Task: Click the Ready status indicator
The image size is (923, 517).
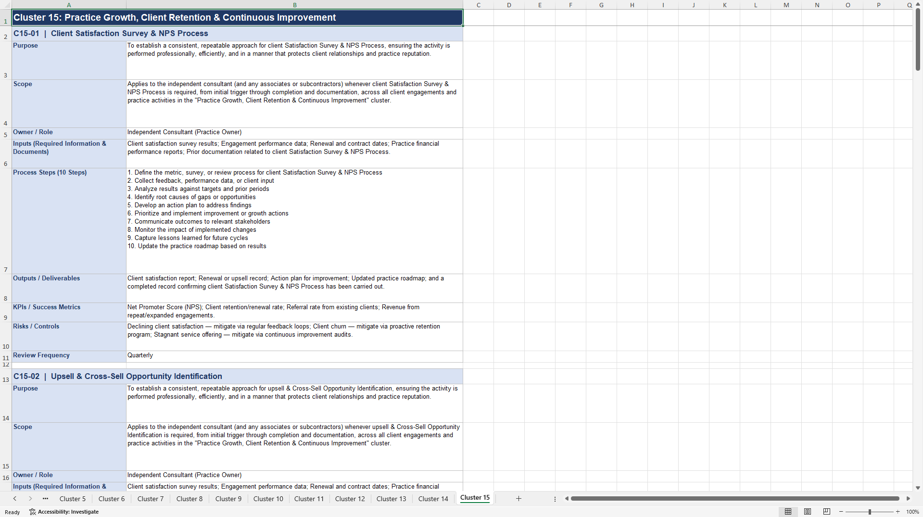Action: click(13, 512)
